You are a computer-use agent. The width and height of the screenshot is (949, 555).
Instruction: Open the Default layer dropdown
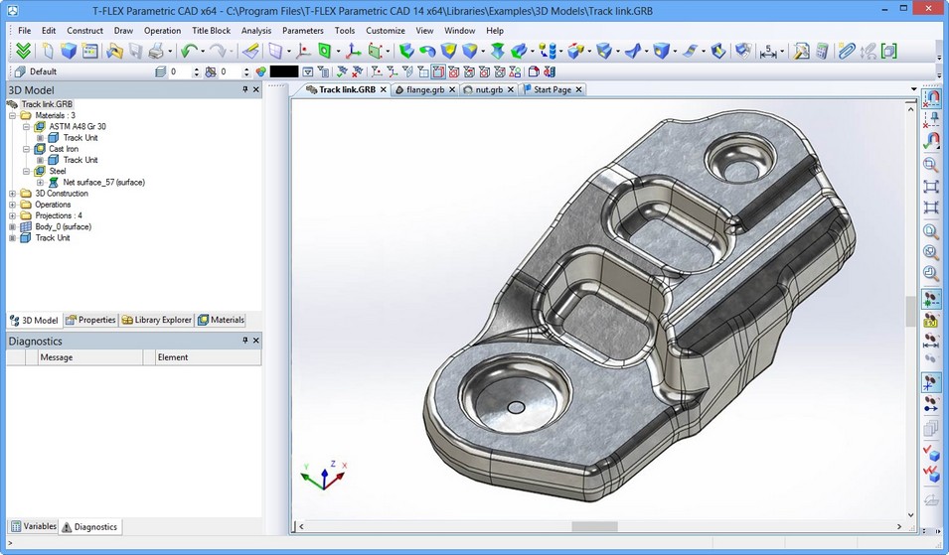(79, 71)
